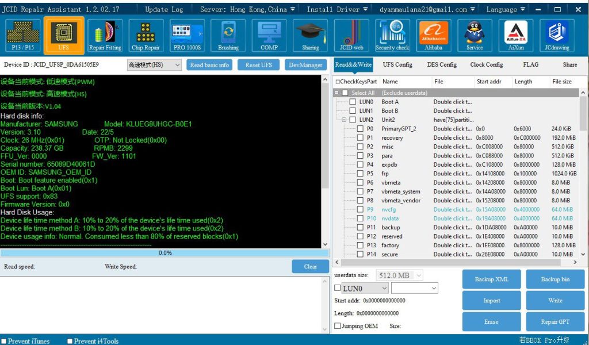
Task: Click the Import button
Action: click(x=491, y=301)
